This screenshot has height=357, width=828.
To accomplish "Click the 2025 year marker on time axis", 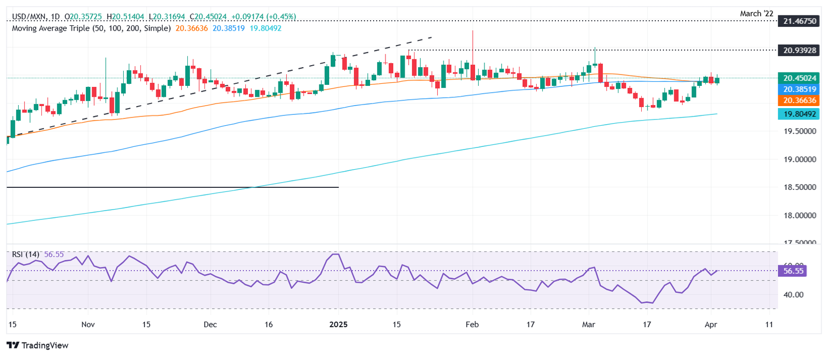I will click(338, 324).
